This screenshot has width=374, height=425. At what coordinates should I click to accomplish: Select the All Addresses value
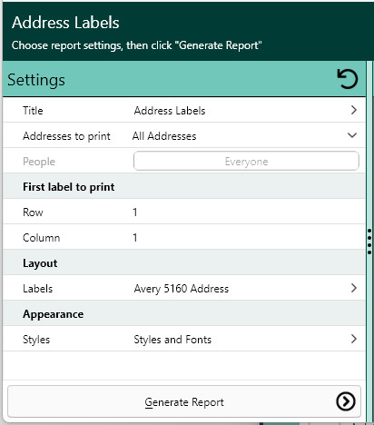tap(164, 136)
